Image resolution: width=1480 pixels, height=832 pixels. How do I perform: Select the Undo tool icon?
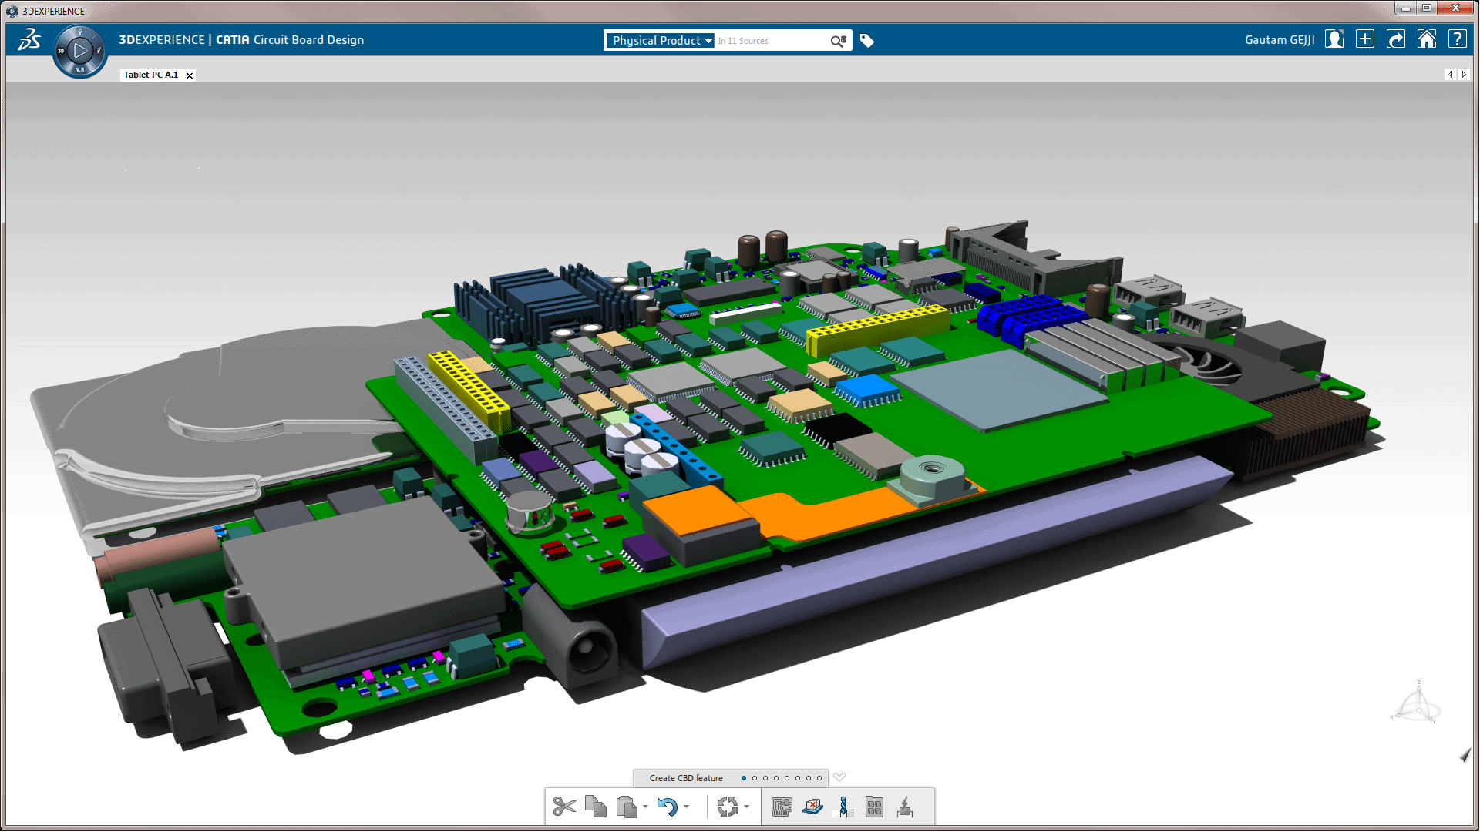pyautogui.click(x=669, y=807)
